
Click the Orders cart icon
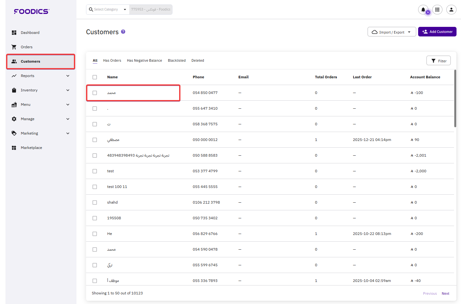(x=14, y=47)
